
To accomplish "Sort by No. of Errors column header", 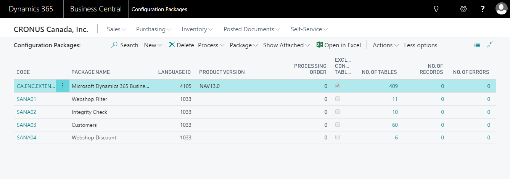I will point(471,72).
